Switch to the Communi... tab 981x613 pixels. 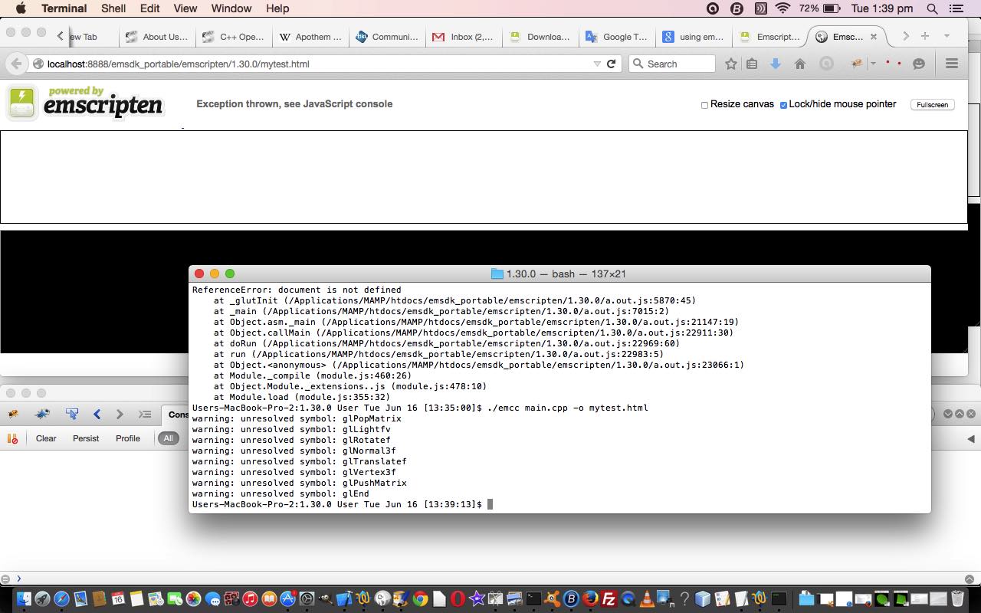(x=387, y=37)
